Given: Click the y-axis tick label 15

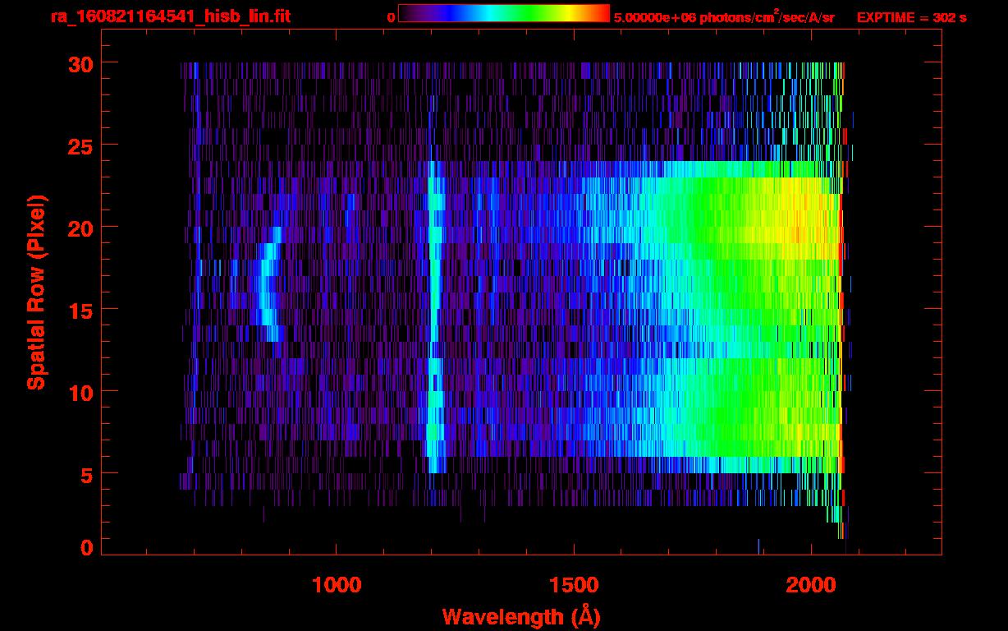Looking at the screenshot, I should point(80,310).
